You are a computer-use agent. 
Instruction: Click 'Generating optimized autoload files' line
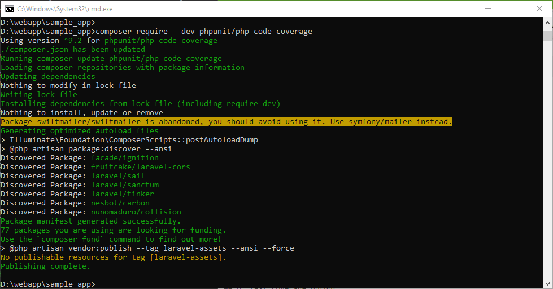coord(79,131)
